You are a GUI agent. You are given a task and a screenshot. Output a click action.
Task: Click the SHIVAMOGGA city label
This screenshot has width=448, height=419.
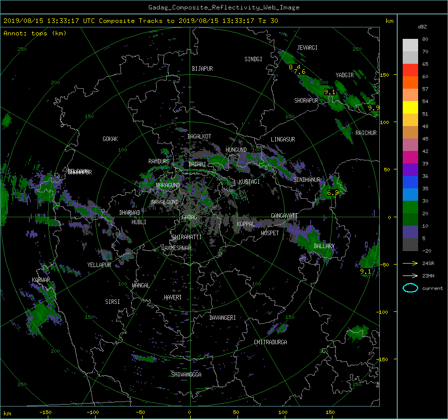(186, 374)
